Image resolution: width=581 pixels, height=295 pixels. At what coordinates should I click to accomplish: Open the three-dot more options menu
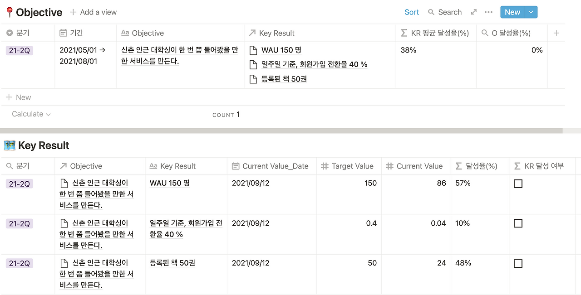pos(488,12)
